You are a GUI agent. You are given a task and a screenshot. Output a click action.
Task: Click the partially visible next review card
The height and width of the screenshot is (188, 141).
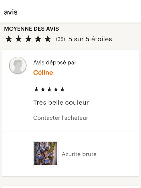(x=70, y=187)
